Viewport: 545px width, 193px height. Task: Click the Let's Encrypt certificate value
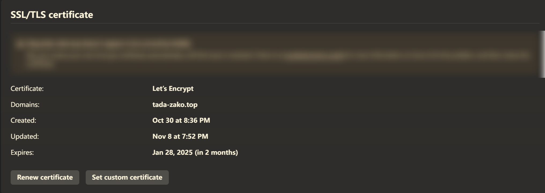pos(173,88)
